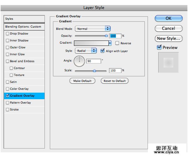Click the Gradient color bar swatch
The image size is (188, 157).
pos(91,43)
